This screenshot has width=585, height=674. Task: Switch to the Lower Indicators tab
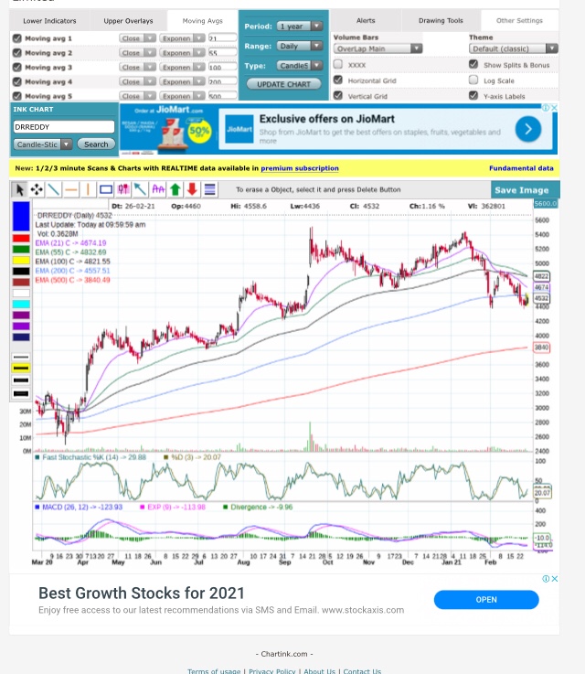pos(50,20)
